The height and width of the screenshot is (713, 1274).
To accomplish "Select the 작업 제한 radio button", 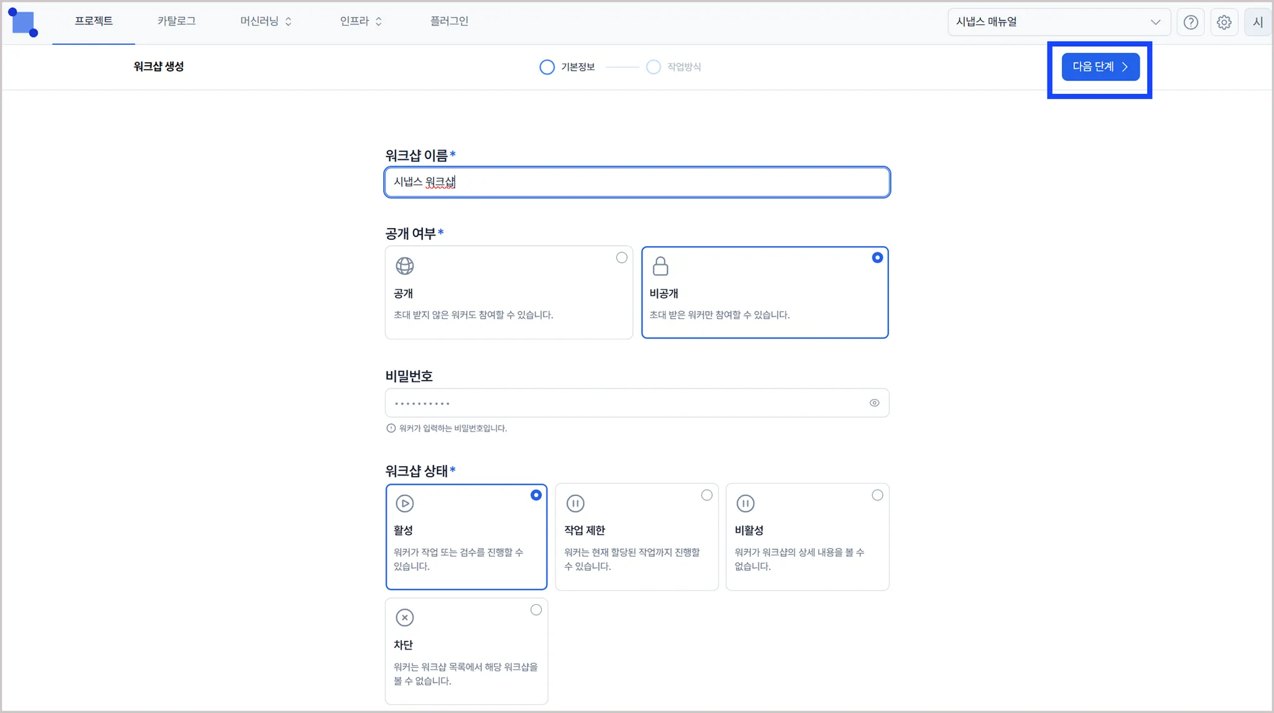I will (707, 495).
